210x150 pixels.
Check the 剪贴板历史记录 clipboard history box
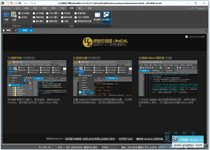click(x=76, y=21)
